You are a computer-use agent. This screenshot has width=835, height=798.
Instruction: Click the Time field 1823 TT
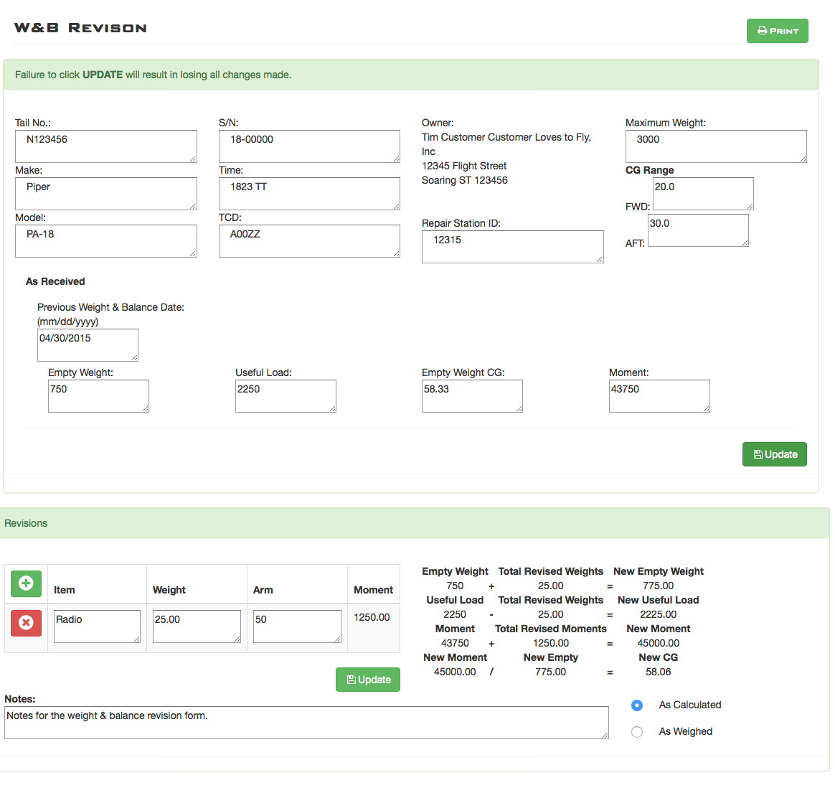309,194
